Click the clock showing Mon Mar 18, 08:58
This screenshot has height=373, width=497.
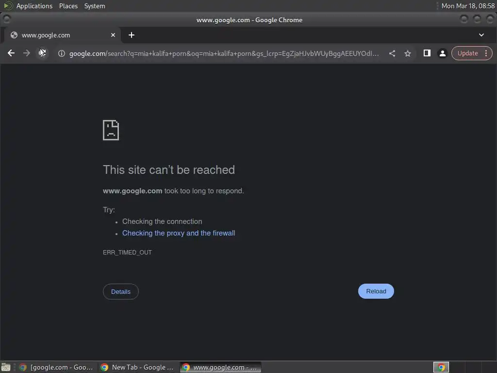pos(468,6)
